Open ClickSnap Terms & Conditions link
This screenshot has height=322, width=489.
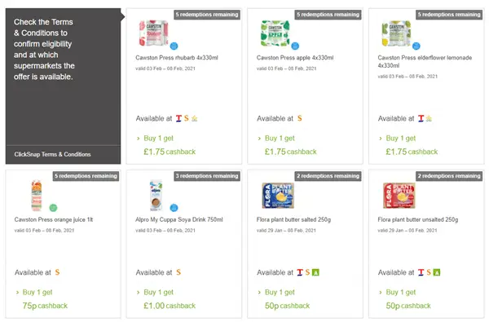(52, 154)
